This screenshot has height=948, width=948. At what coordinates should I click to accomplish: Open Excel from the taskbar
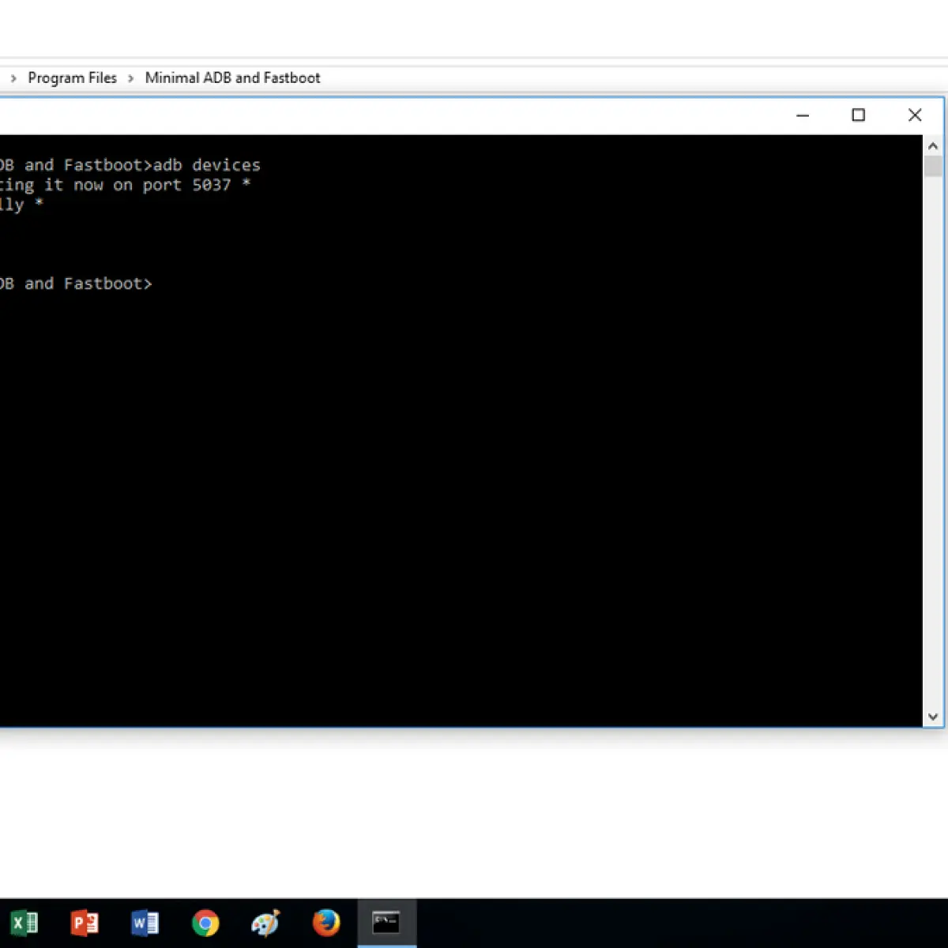pyautogui.click(x=24, y=923)
